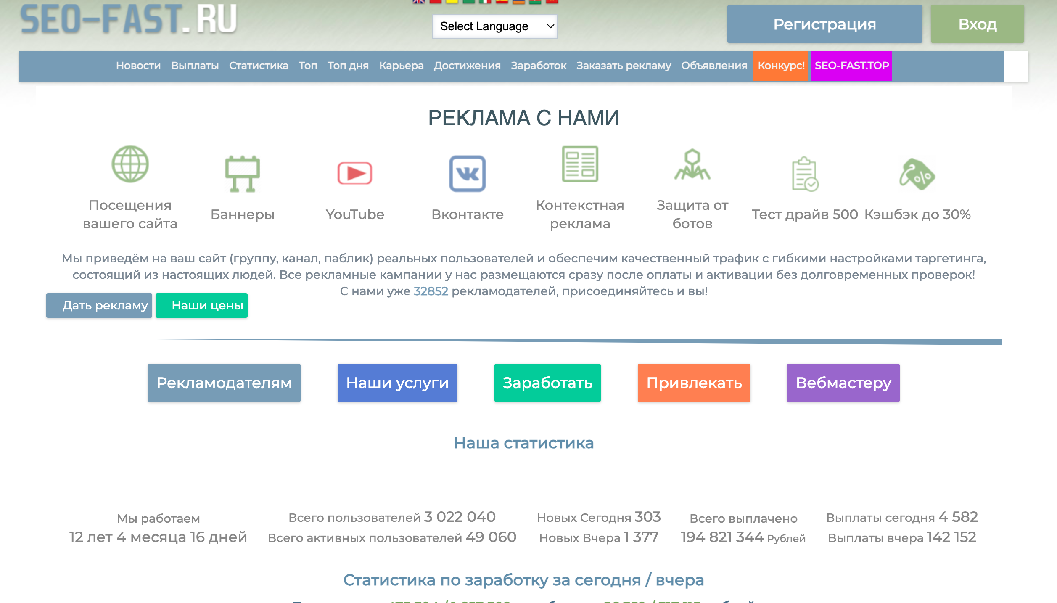Select the Наши услуги tab button
The image size is (1057, 603).
pos(397,383)
